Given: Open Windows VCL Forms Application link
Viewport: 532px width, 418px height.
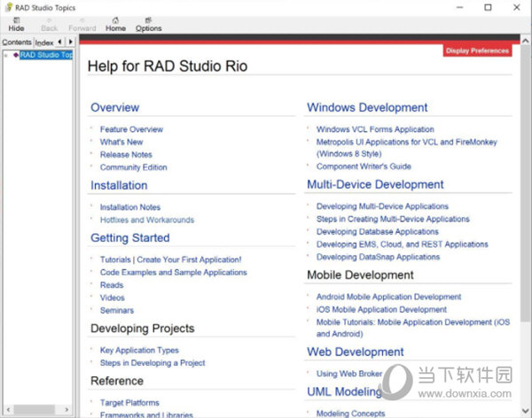Looking at the screenshot, I should coord(375,129).
